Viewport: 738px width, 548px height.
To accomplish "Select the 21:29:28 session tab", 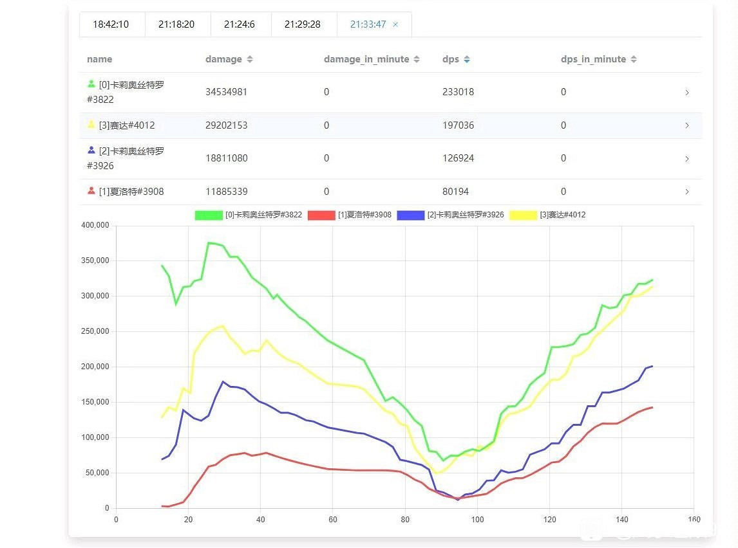I will coord(303,24).
